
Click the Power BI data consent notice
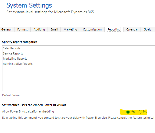78,118
